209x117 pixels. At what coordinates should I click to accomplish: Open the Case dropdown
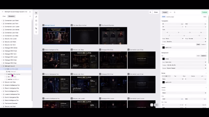pyautogui.click(x=173, y=38)
